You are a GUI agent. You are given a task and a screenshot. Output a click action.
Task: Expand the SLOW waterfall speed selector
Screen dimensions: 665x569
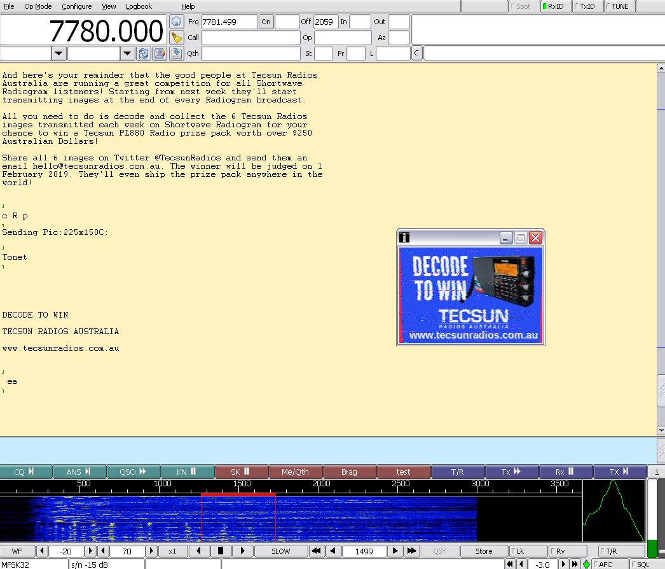point(281,551)
